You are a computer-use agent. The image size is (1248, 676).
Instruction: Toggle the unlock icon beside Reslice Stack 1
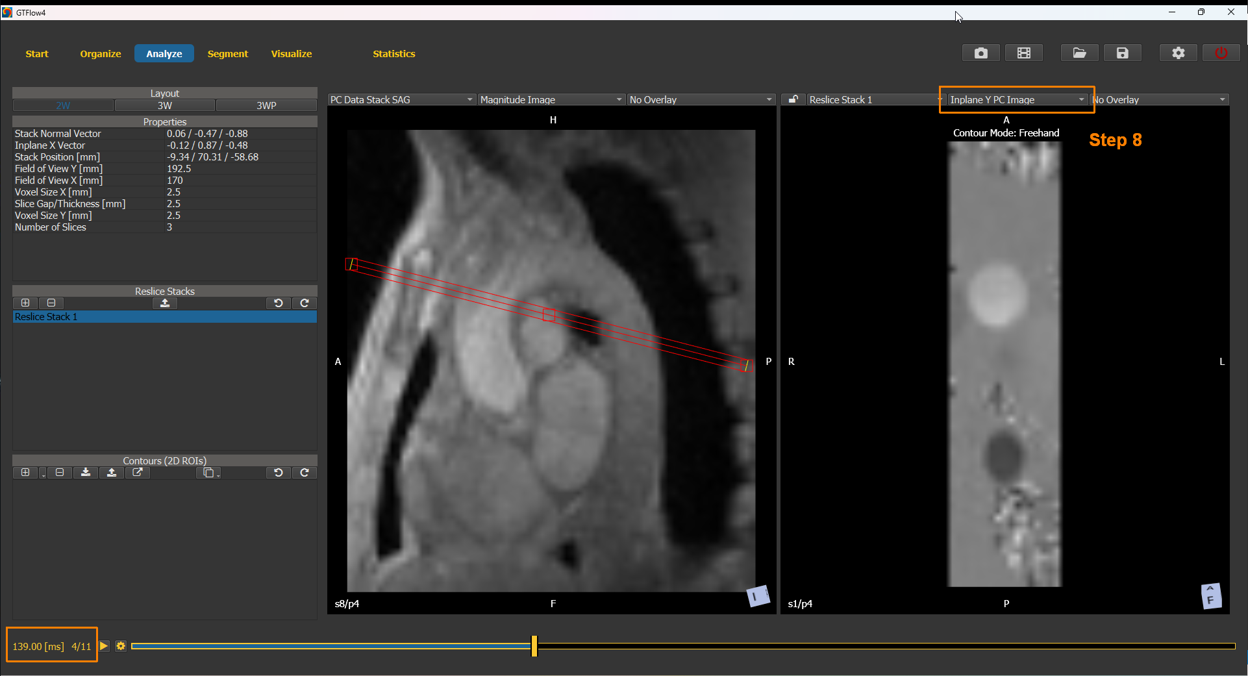click(793, 99)
